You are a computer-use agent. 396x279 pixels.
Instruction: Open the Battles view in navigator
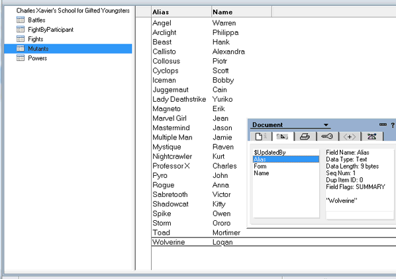tap(36, 20)
